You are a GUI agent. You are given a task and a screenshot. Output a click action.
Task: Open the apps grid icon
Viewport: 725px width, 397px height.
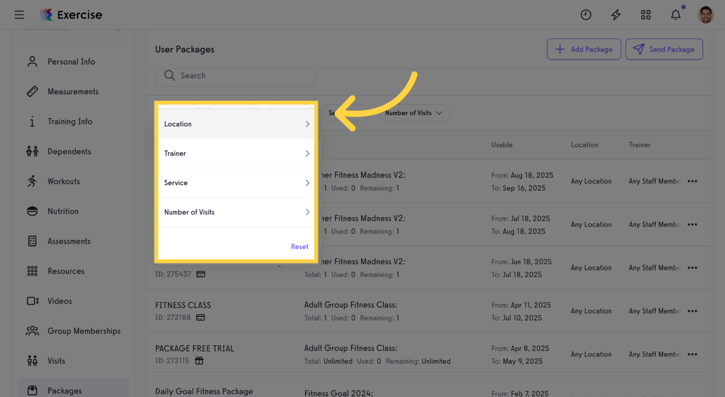click(646, 14)
